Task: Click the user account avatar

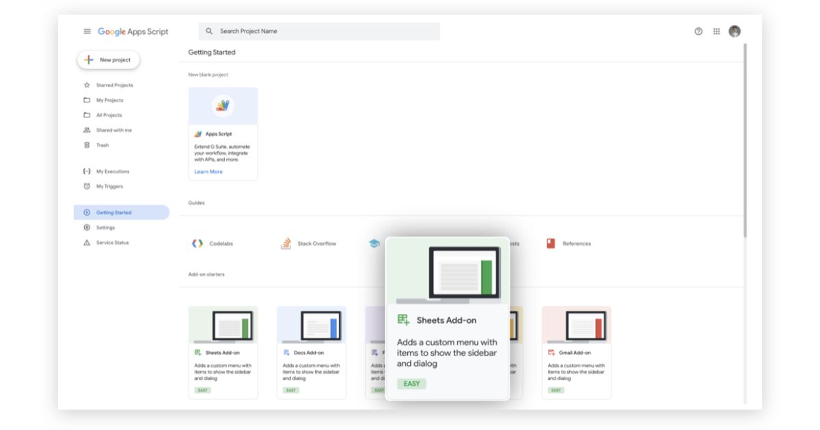Action: tap(735, 31)
